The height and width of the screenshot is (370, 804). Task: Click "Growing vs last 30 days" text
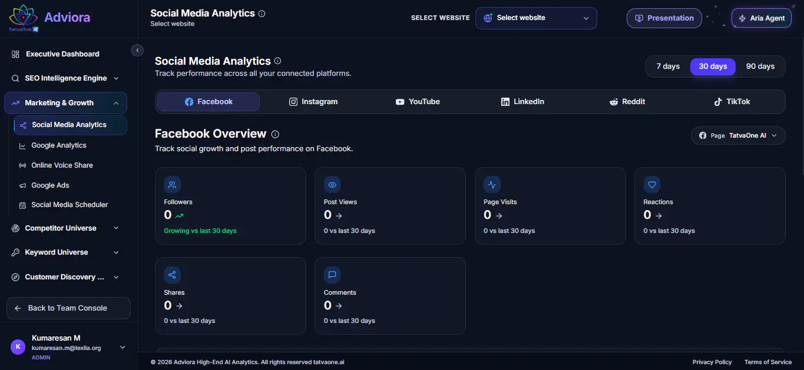(200, 231)
